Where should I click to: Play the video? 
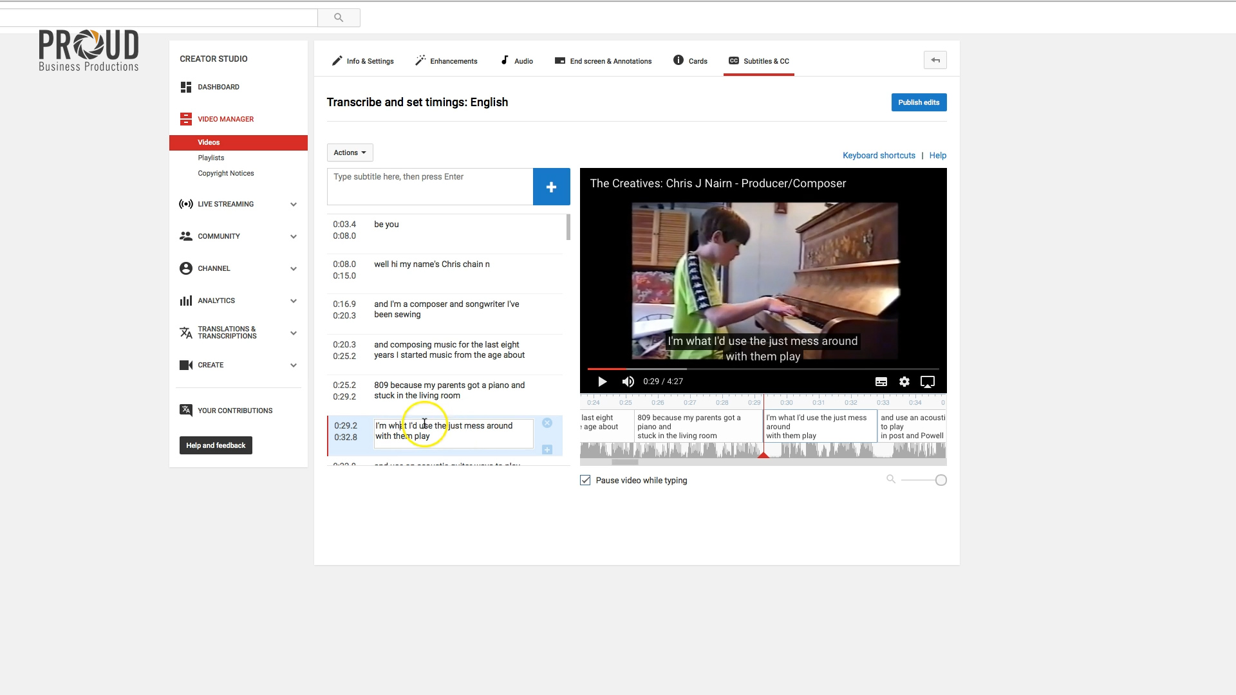(x=603, y=382)
